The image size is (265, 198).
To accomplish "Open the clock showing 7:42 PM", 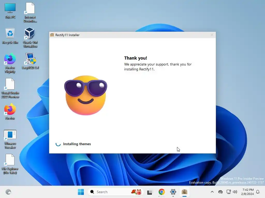I will (247, 192).
